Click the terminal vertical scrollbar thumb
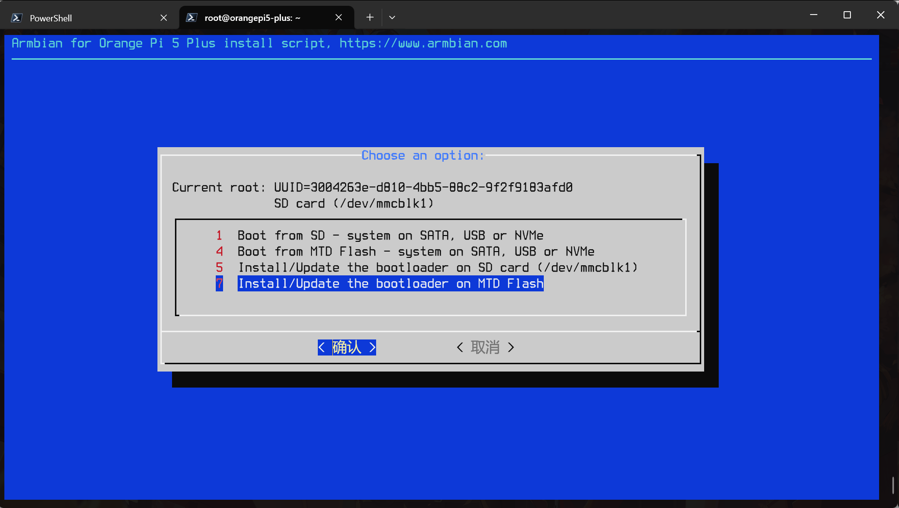Viewport: 899px width, 508px height. click(x=893, y=486)
